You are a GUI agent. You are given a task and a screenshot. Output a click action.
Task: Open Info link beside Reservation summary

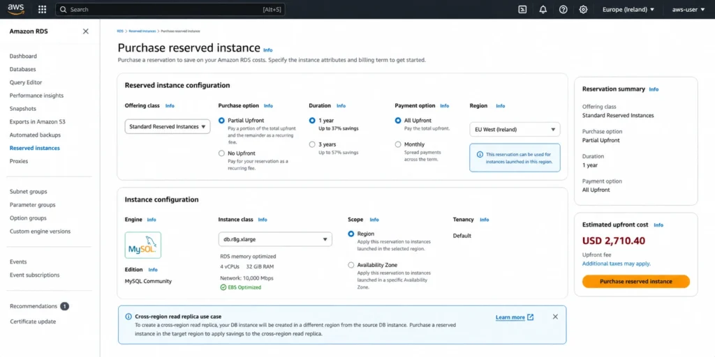click(654, 89)
